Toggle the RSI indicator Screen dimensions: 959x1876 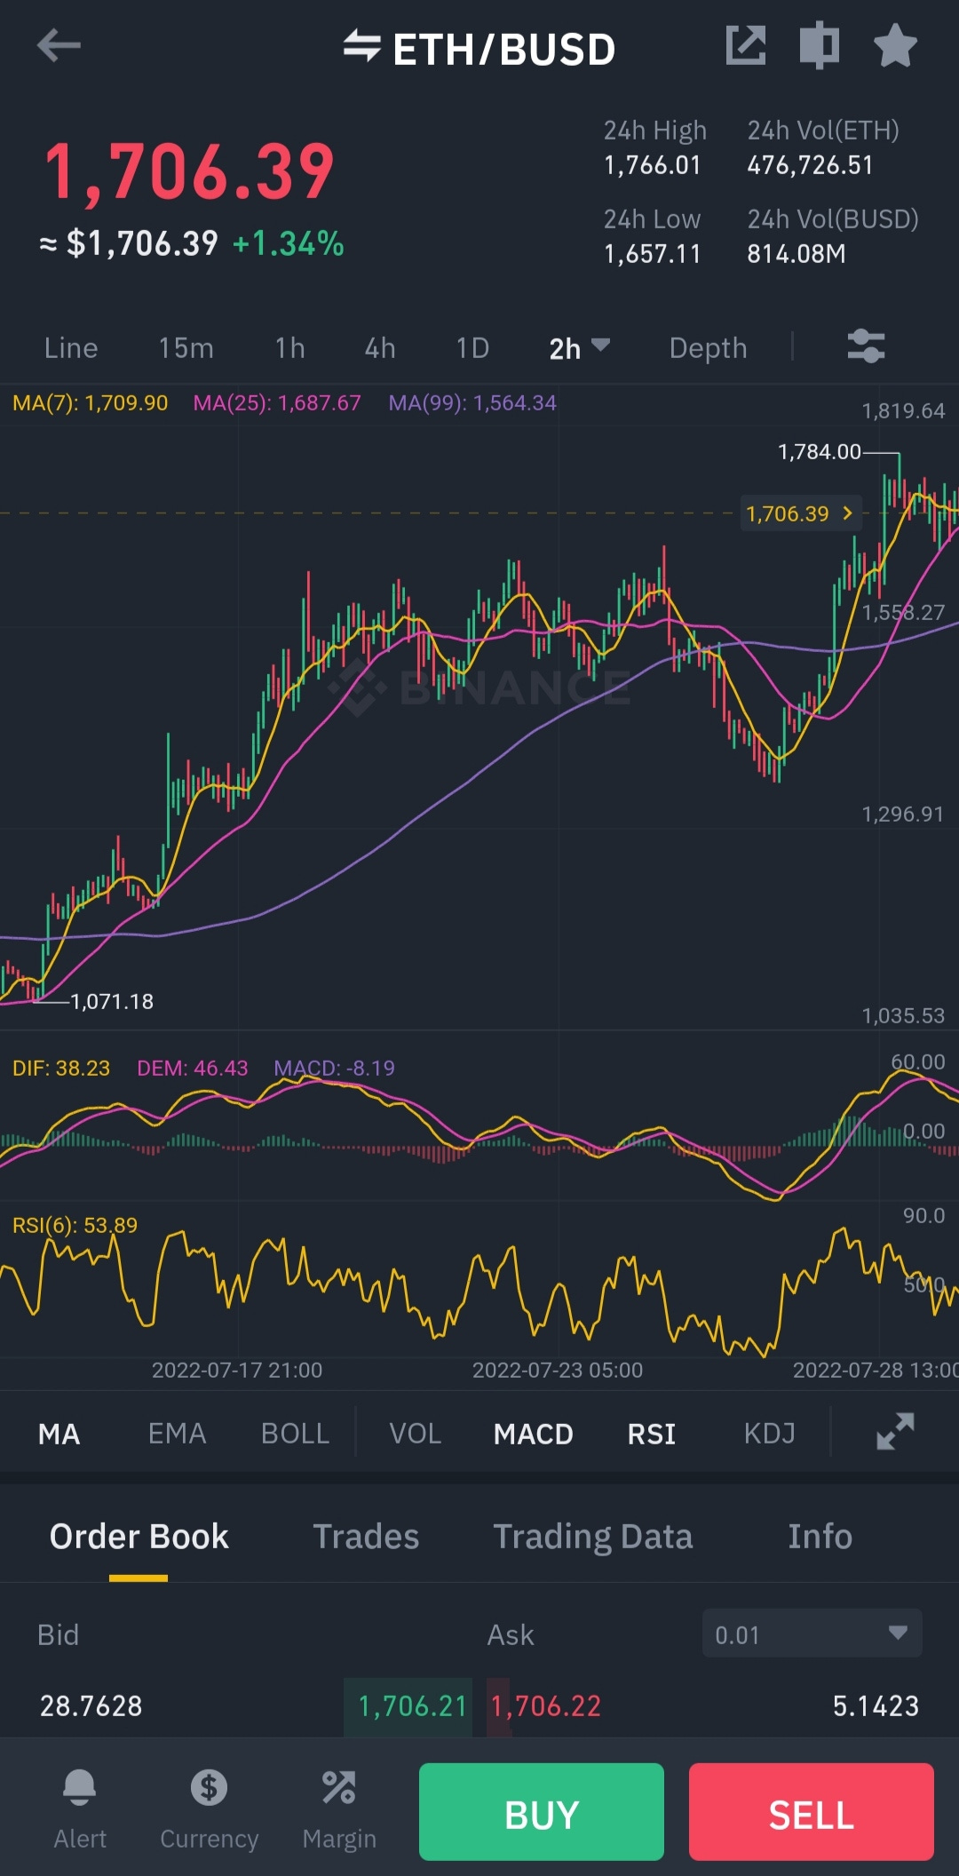[x=652, y=1434]
